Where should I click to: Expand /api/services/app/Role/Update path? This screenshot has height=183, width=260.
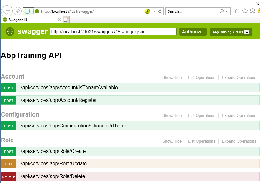54,164
